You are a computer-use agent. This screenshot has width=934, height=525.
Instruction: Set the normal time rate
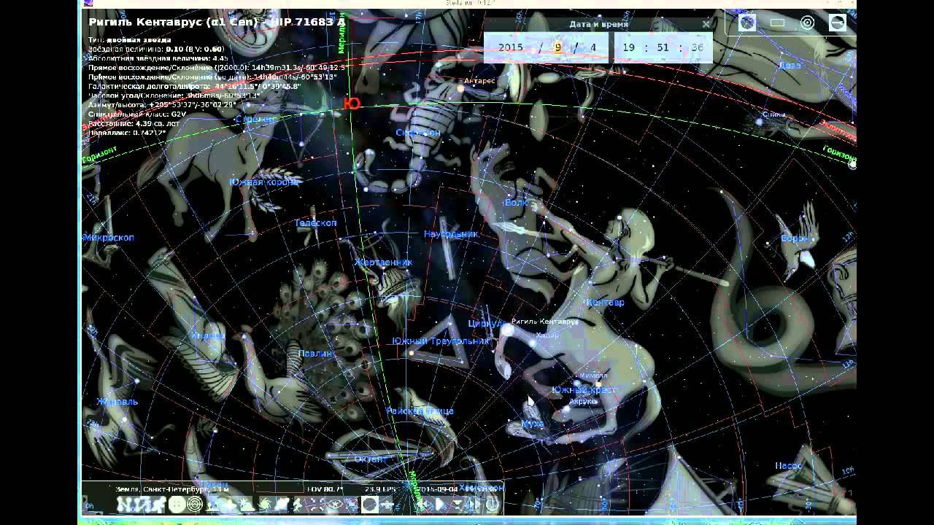[x=439, y=504]
